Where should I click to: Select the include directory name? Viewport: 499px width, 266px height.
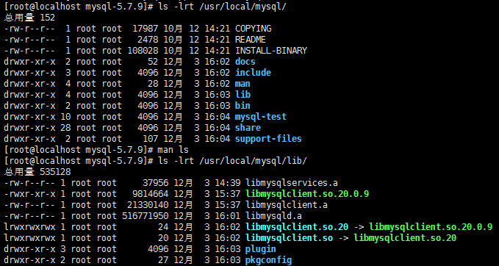pyautogui.click(x=253, y=73)
